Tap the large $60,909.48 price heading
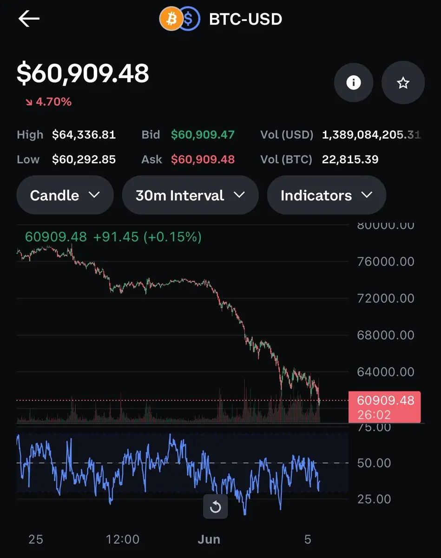 83,73
